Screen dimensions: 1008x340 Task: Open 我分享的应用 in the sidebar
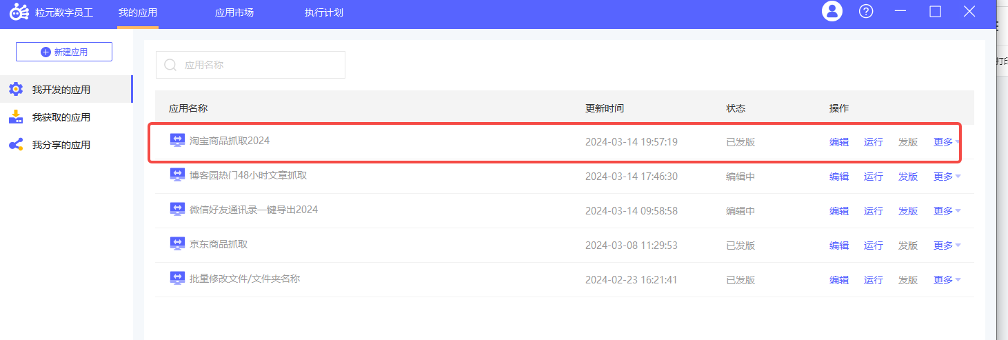pyautogui.click(x=66, y=145)
